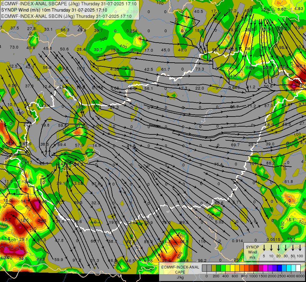Click the map value 6.59

[13, 85]
